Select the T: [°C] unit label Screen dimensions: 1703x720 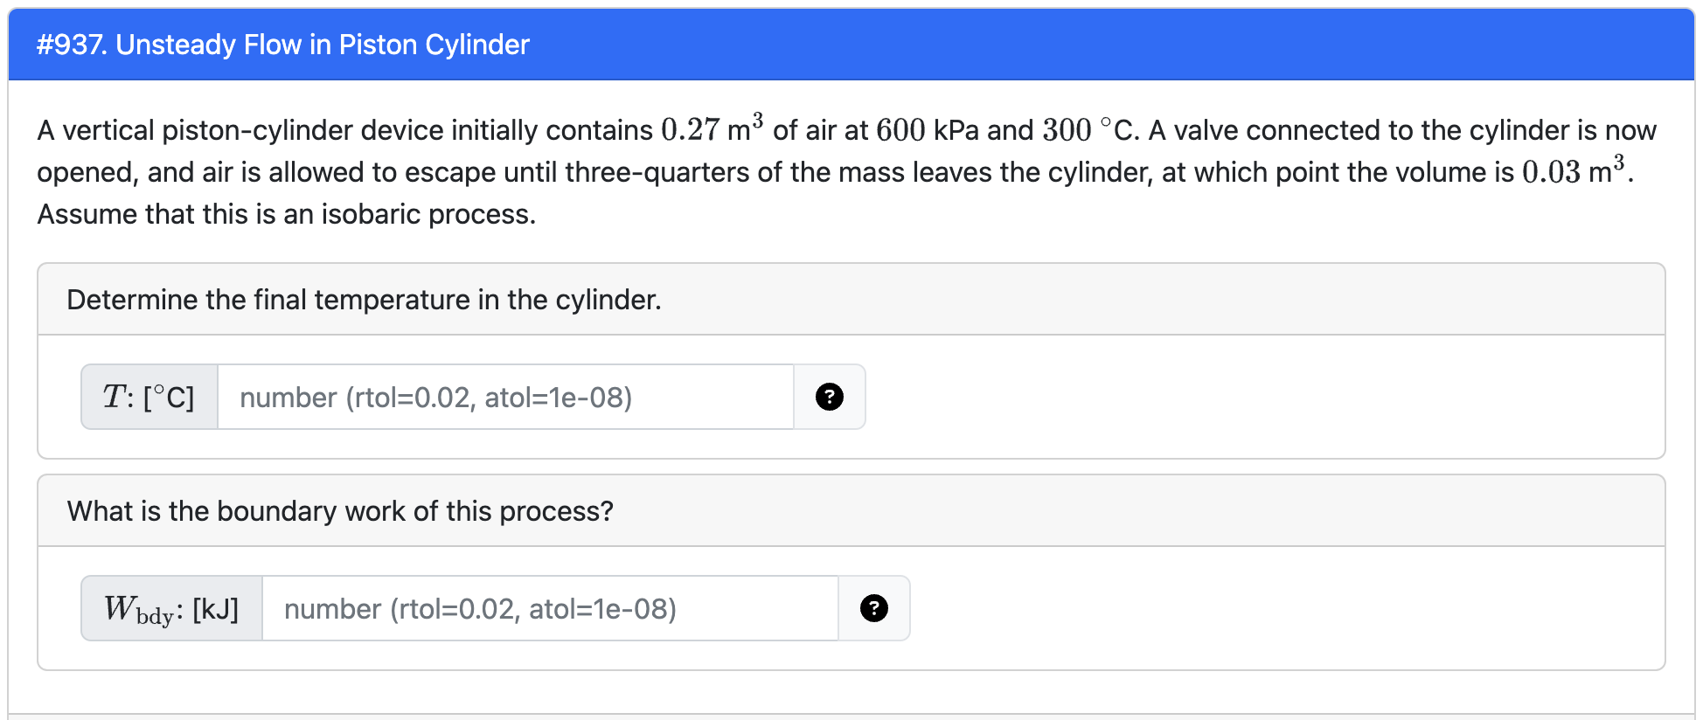point(148,397)
